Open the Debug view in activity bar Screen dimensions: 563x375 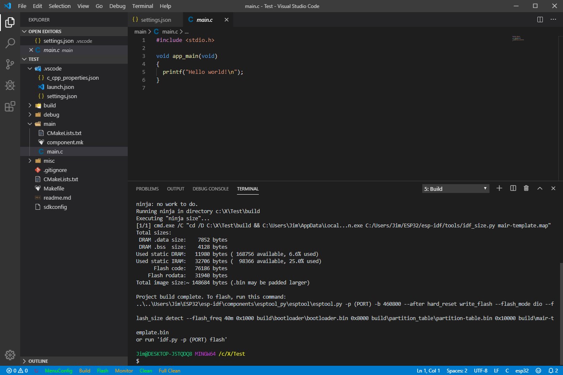[x=10, y=85]
